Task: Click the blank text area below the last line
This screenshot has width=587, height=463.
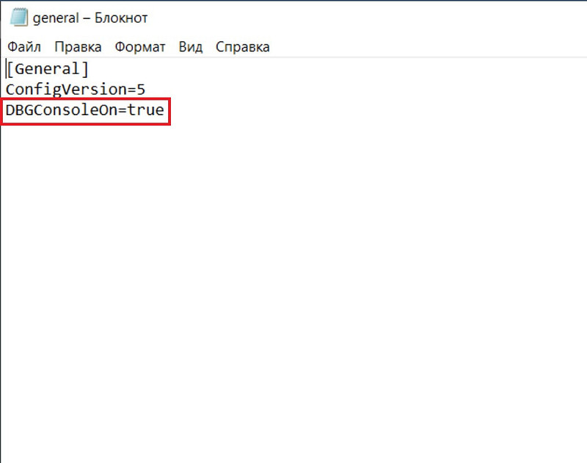Action: tap(293, 294)
